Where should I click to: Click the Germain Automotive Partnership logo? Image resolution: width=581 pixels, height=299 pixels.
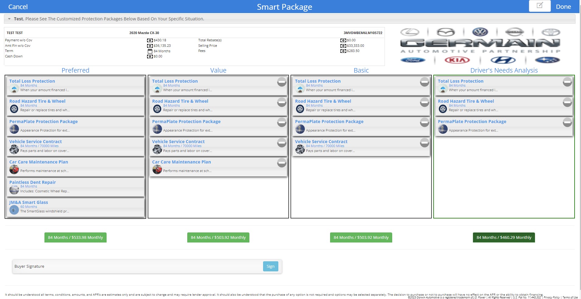pos(480,46)
